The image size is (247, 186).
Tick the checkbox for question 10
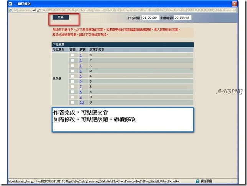click(x=72, y=102)
